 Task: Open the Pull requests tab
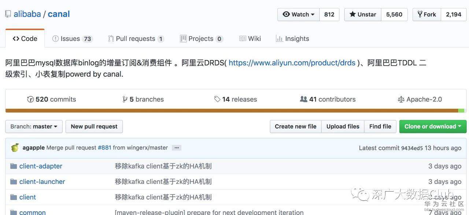[136, 39]
